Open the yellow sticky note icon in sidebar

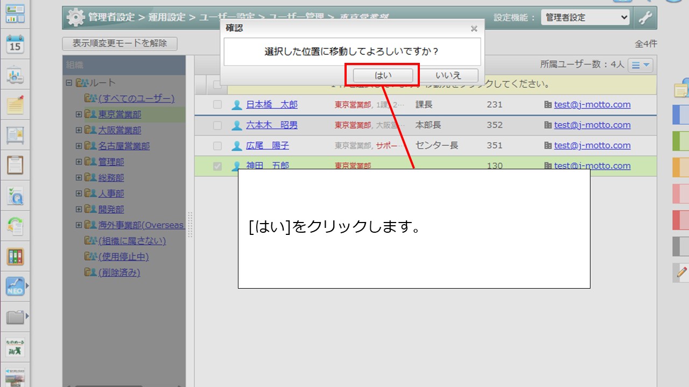click(15, 105)
